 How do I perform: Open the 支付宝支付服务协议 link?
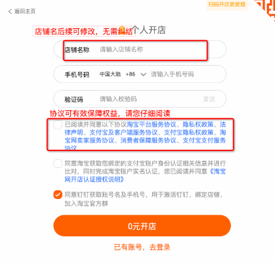pyautogui.click(x=204, y=141)
